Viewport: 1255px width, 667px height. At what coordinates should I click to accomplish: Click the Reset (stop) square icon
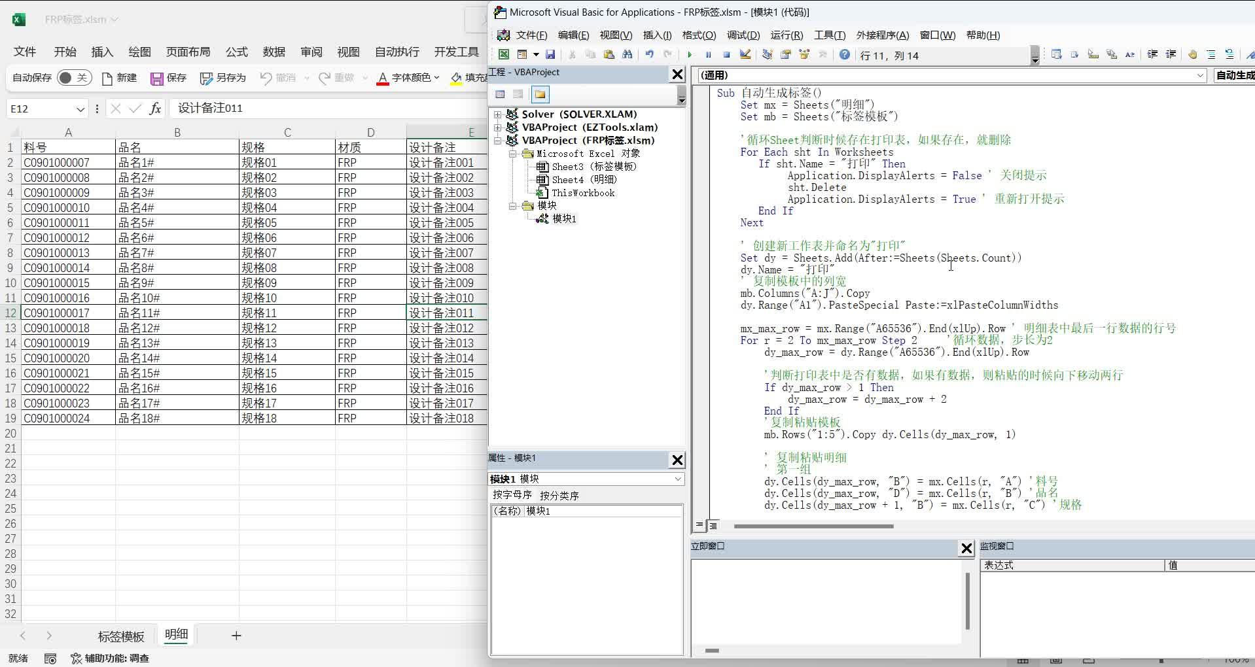click(726, 55)
